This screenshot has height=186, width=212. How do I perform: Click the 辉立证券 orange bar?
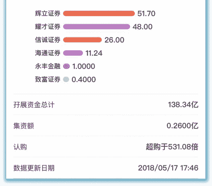click(x=99, y=14)
